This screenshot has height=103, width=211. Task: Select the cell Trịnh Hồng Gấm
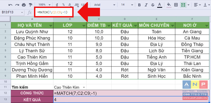coord(32,63)
